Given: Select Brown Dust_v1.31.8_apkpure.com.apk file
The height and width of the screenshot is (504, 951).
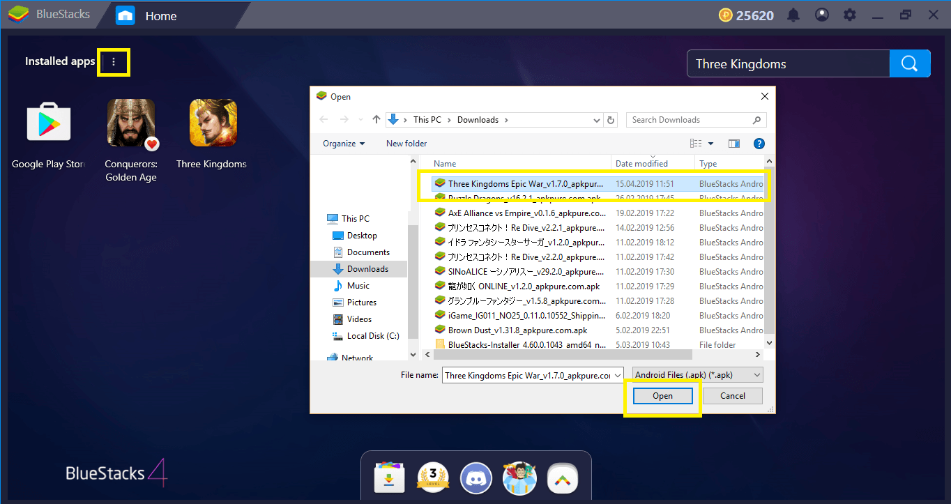Looking at the screenshot, I should pyautogui.click(x=598, y=330).
